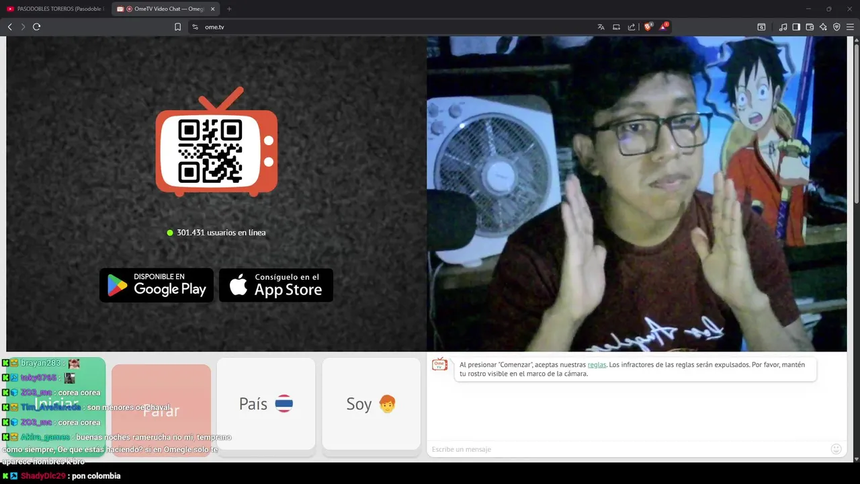Toggle the browser sidebar panel
860x484 pixels.
tap(796, 27)
